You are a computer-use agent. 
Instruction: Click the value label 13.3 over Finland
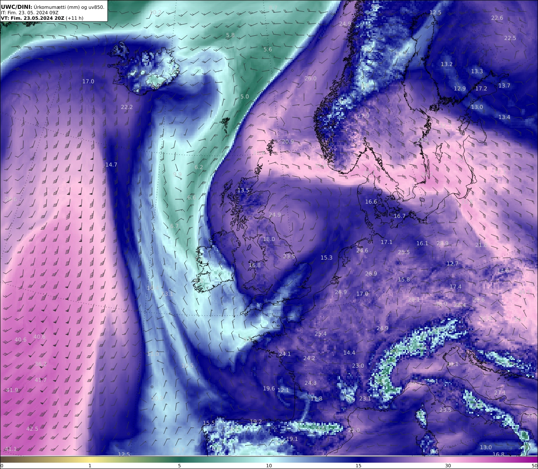click(x=477, y=72)
